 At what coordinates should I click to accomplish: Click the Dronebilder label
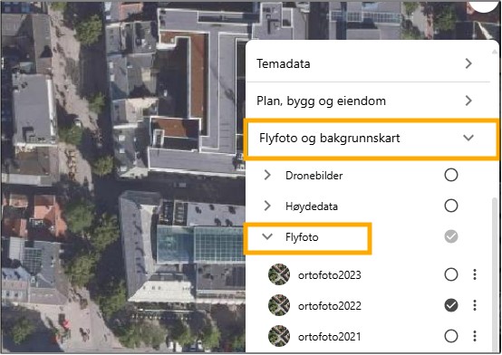pyautogui.click(x=314, y=176)
